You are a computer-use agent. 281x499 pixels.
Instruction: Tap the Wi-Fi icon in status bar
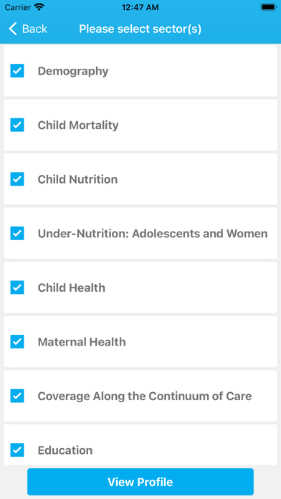click(39, 7)
